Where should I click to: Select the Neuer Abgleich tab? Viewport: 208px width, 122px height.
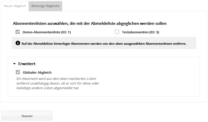coord(15,6)
